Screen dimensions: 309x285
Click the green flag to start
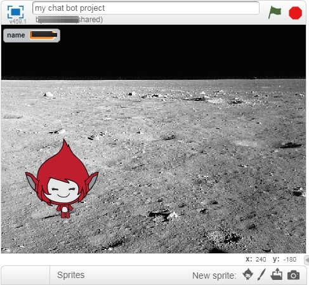[275, 12]
